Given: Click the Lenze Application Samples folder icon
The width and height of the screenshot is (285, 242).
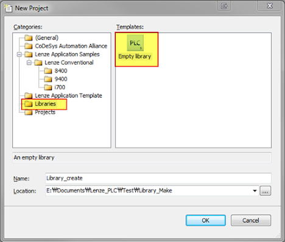Looking at the screenshot, I should 29,54.
